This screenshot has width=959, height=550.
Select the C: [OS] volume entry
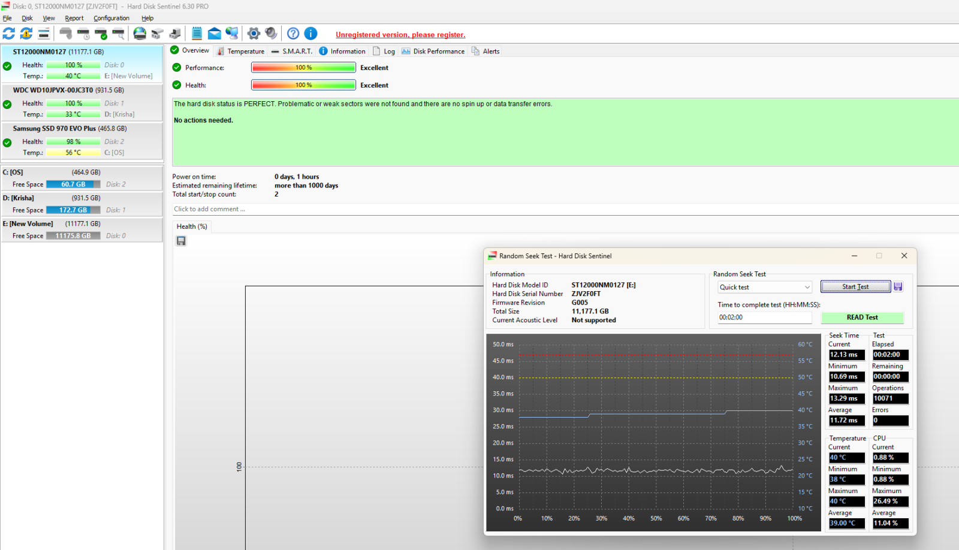click(82, 179)
